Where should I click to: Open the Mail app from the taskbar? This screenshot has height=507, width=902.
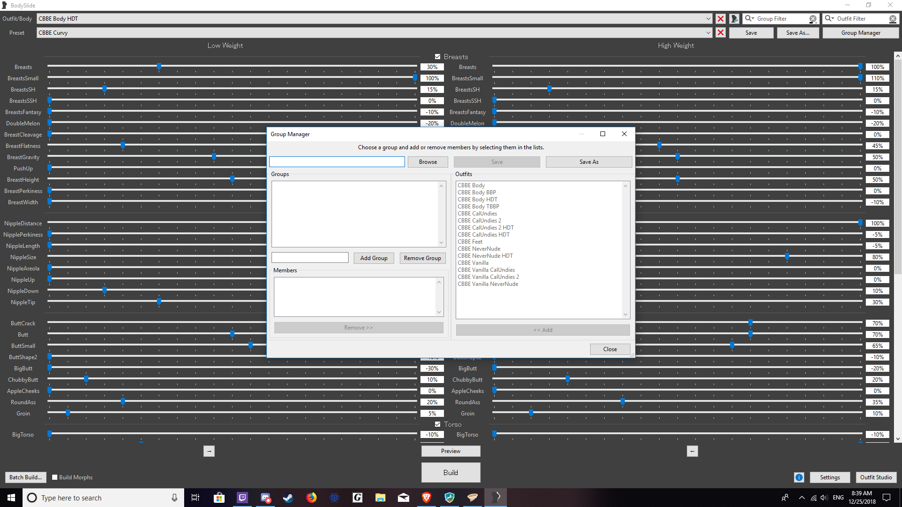tap(403, 498)
